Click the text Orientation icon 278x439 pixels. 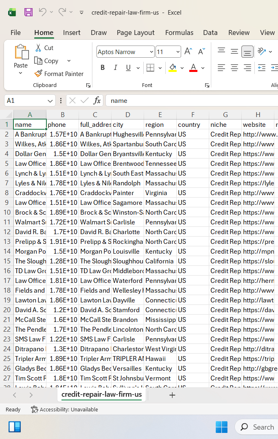click(x=262, y=51)
